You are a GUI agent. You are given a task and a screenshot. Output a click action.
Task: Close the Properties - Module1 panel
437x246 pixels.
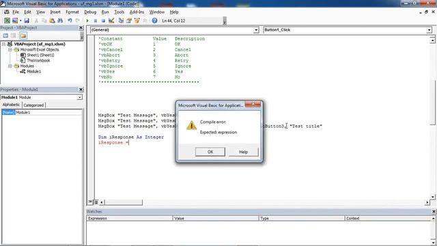(x=81, y=90)
